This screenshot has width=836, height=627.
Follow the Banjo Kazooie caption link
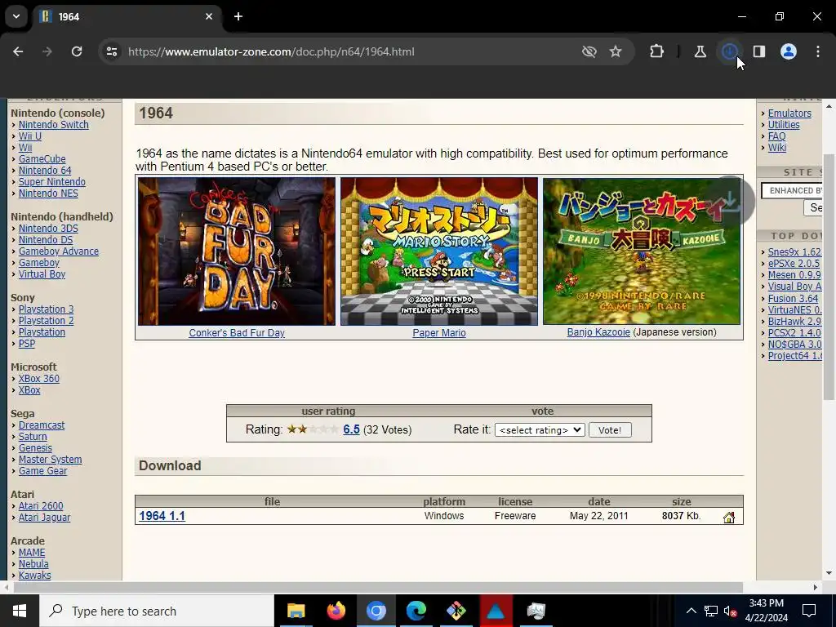(598, 332)
